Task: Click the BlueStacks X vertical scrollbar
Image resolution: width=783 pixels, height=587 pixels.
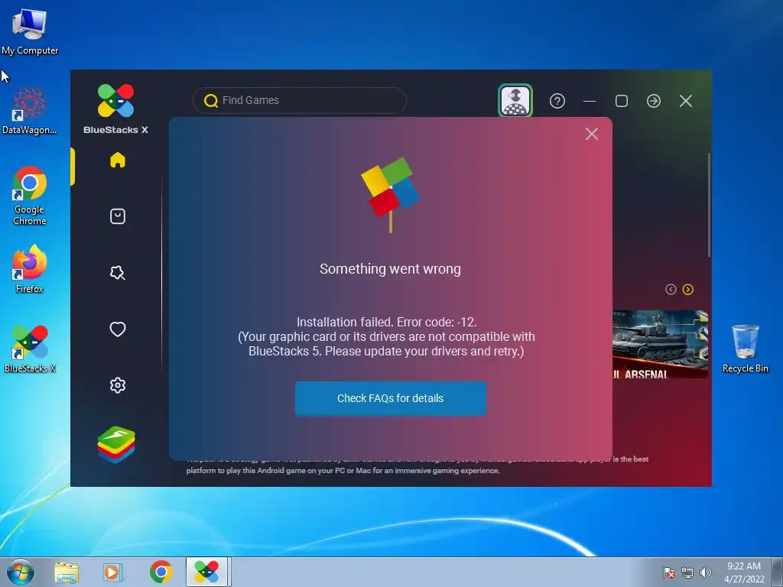Action: [x=709, y=205]
